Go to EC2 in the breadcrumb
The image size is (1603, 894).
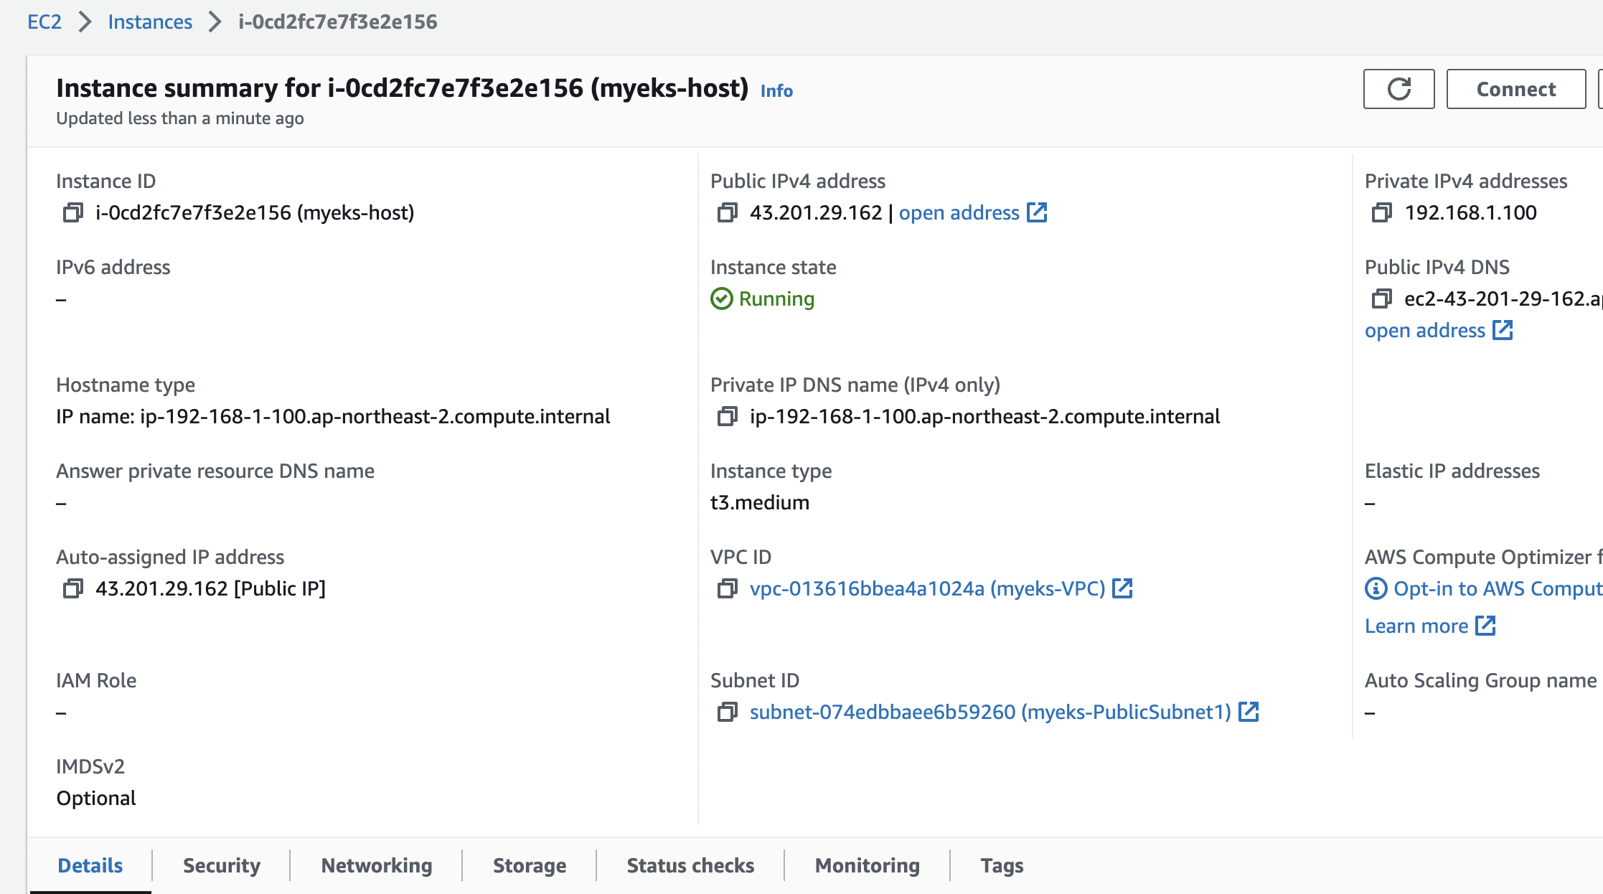tap(44, 22)
